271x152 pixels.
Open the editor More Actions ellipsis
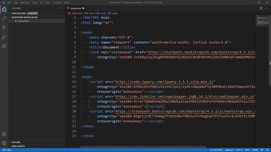coord(266,8)
